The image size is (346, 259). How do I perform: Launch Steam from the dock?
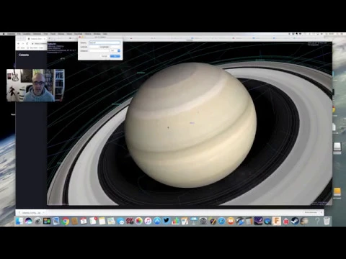coord(295,221)
